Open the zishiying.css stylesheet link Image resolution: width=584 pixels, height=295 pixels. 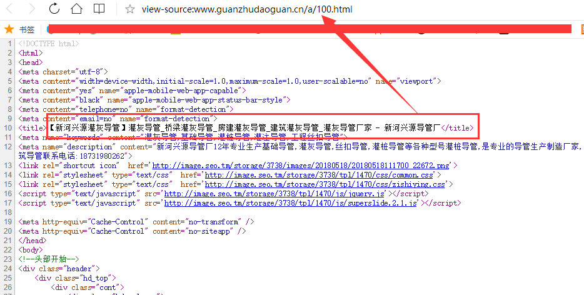[325, 184]
